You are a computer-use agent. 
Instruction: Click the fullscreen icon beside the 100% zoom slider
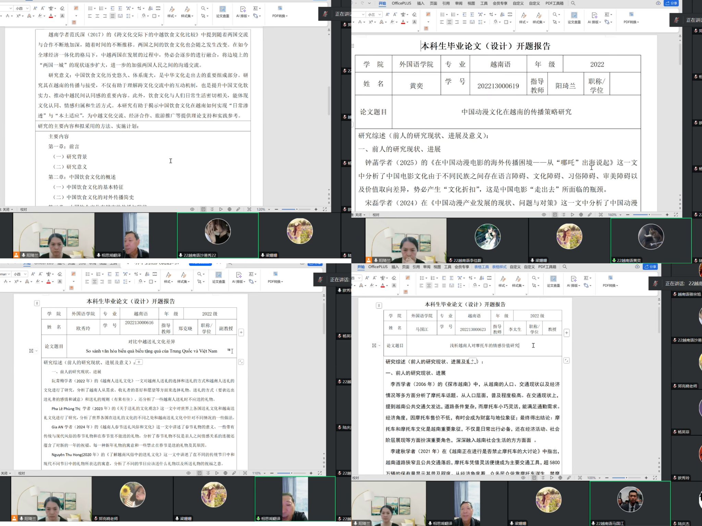point(655,478)
